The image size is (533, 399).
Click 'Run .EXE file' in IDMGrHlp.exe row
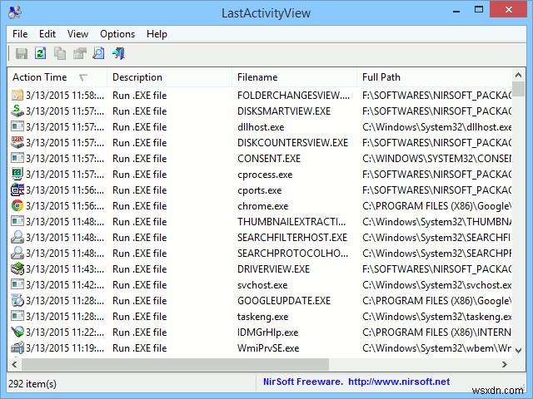(139, 332)
